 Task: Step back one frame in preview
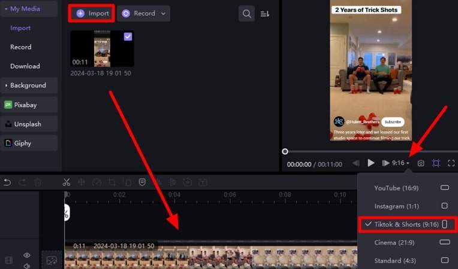coord(355,163)
